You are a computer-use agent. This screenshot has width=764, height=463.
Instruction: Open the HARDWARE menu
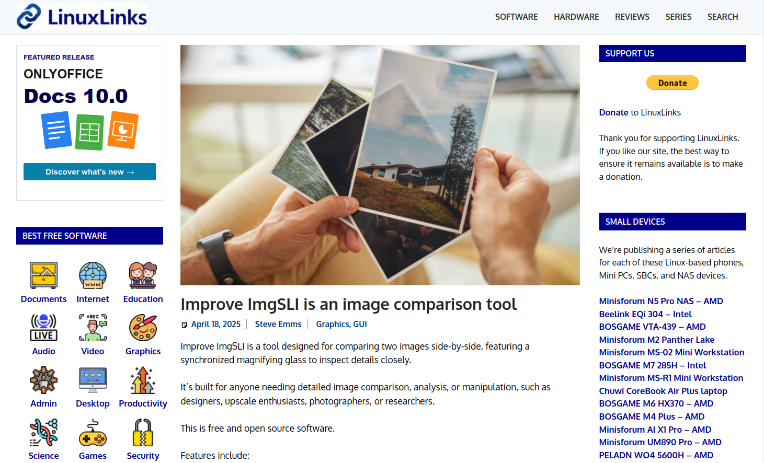pos(576,17)
